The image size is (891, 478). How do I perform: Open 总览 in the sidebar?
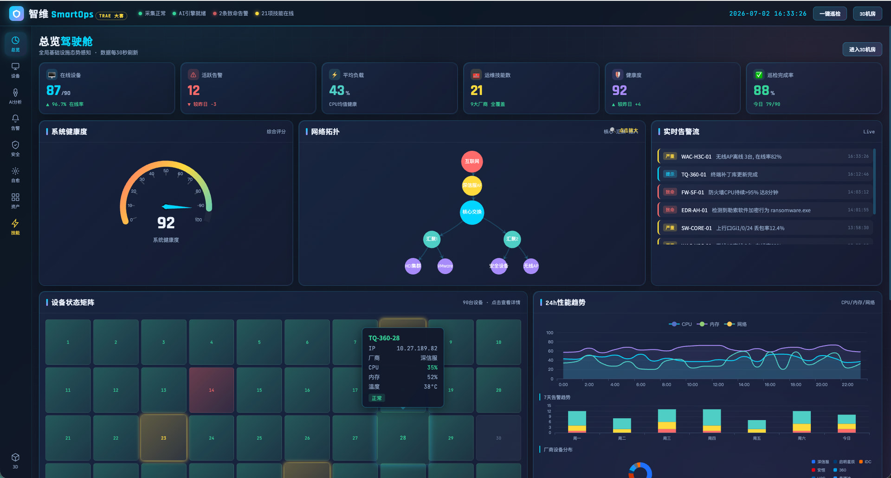tap(15, 44)
